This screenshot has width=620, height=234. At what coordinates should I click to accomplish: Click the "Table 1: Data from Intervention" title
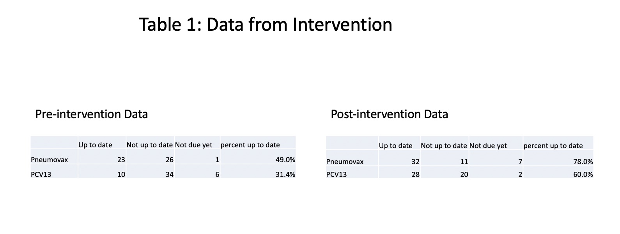[x=265, y=24]
